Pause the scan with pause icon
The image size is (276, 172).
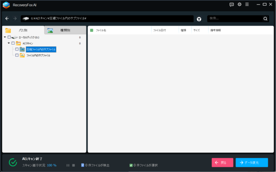pos(68,165)
